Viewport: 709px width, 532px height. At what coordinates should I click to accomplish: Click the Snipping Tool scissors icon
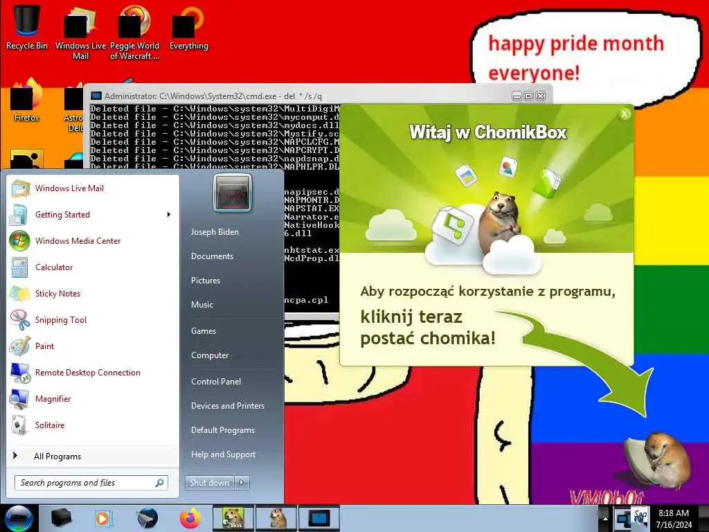point(20,320)
